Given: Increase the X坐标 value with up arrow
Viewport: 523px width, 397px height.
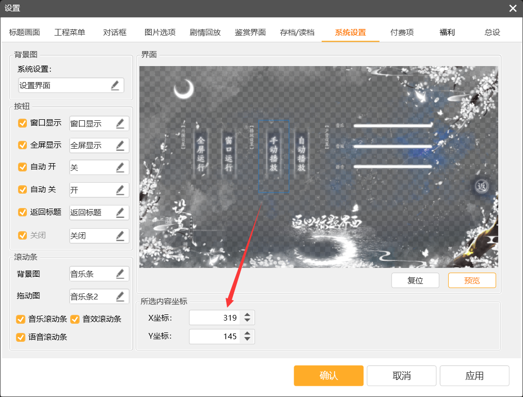Looking at the screenshot, I should [x=247, y=315].
